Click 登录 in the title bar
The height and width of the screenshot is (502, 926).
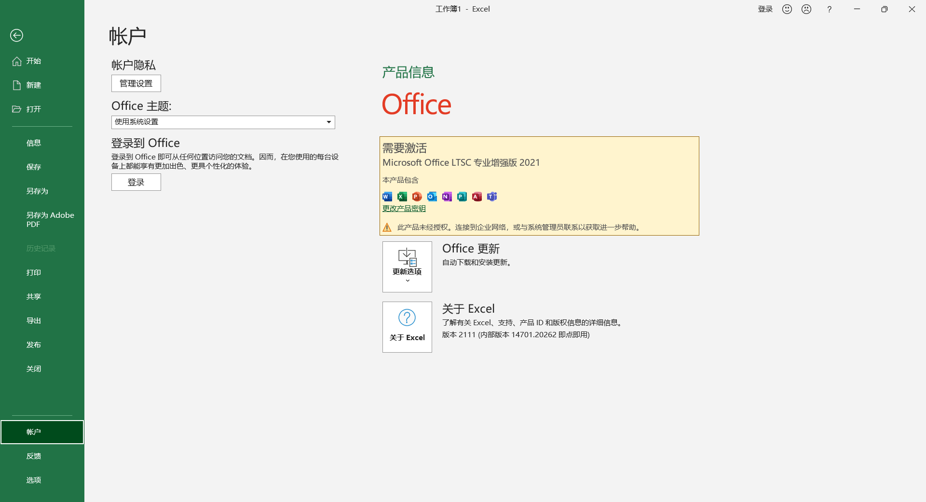[x=765, y=9]
